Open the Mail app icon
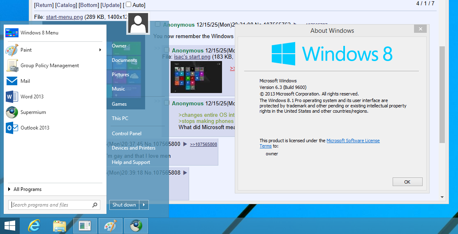 12,81
